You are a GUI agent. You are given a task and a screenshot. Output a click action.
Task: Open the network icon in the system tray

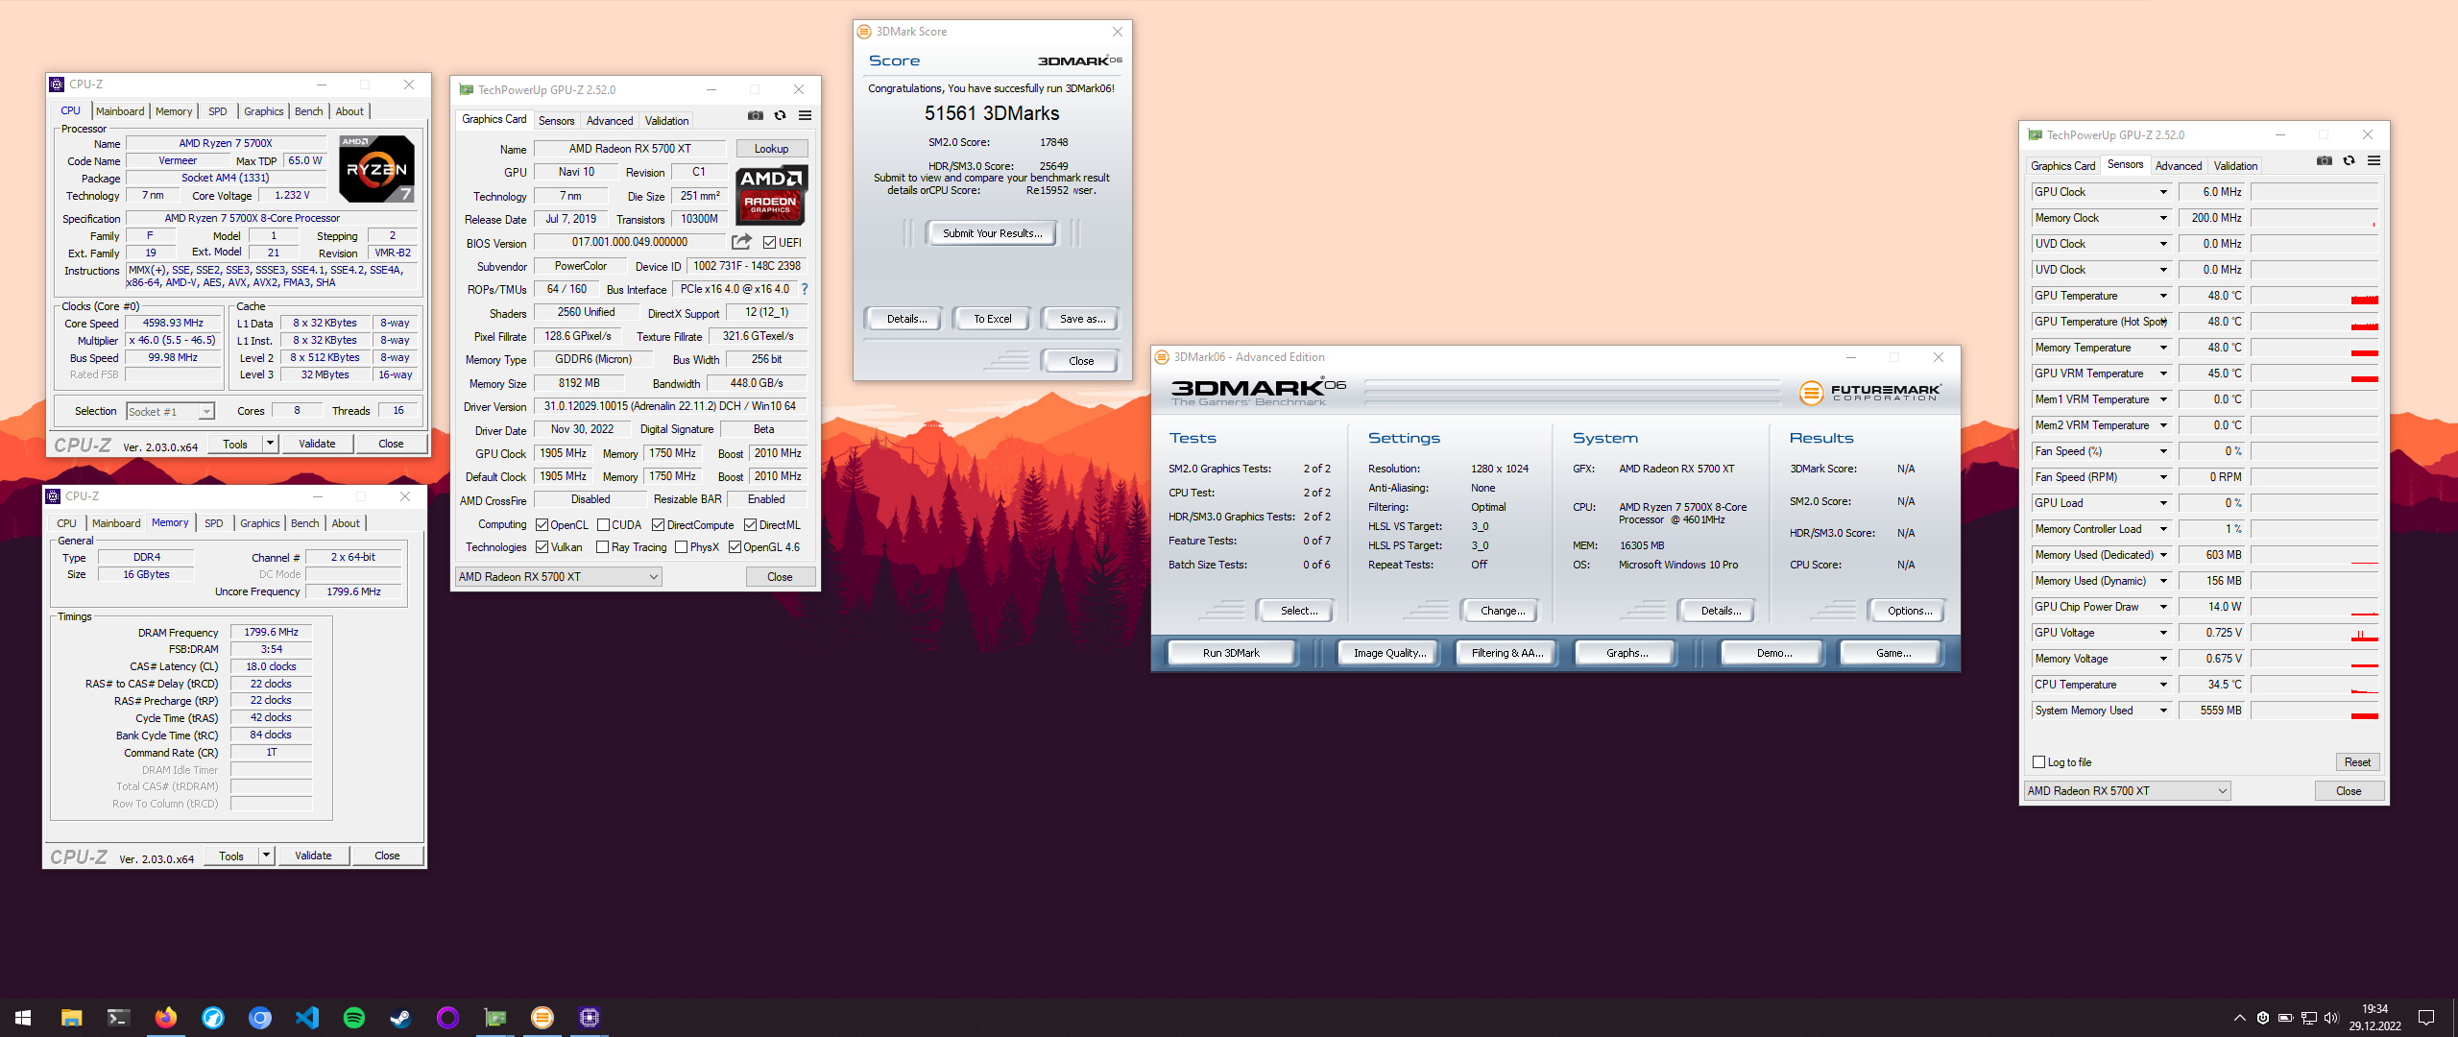(x=2309, y=1018)
